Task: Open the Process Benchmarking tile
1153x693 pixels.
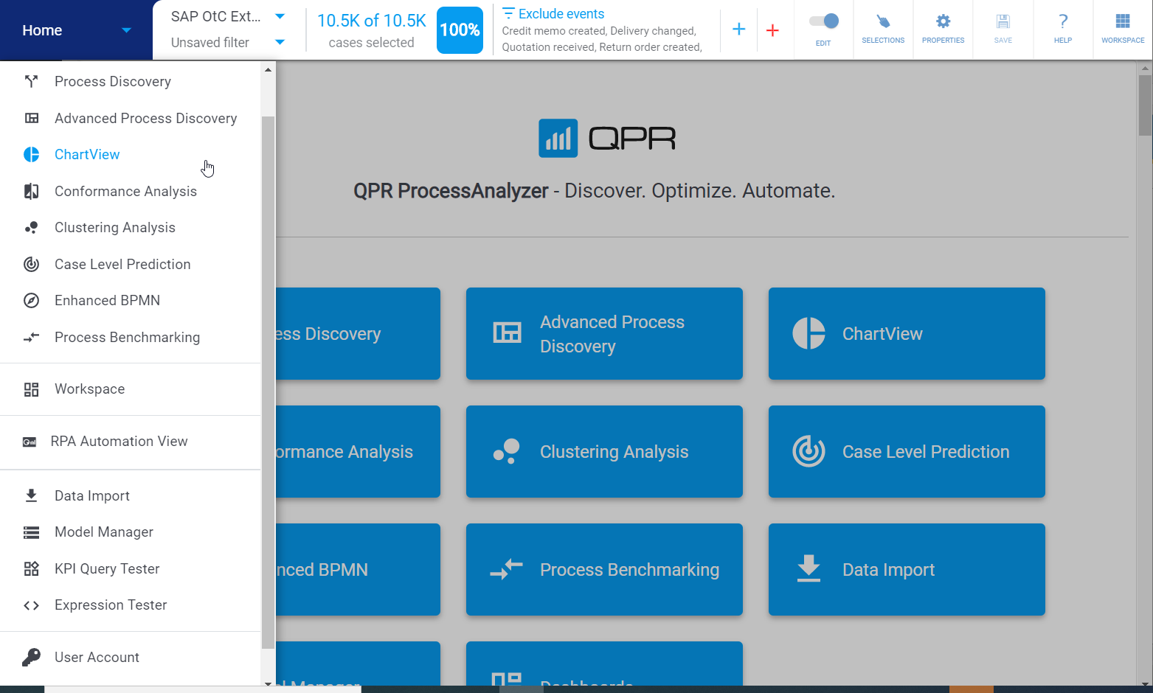Action: 604,570
